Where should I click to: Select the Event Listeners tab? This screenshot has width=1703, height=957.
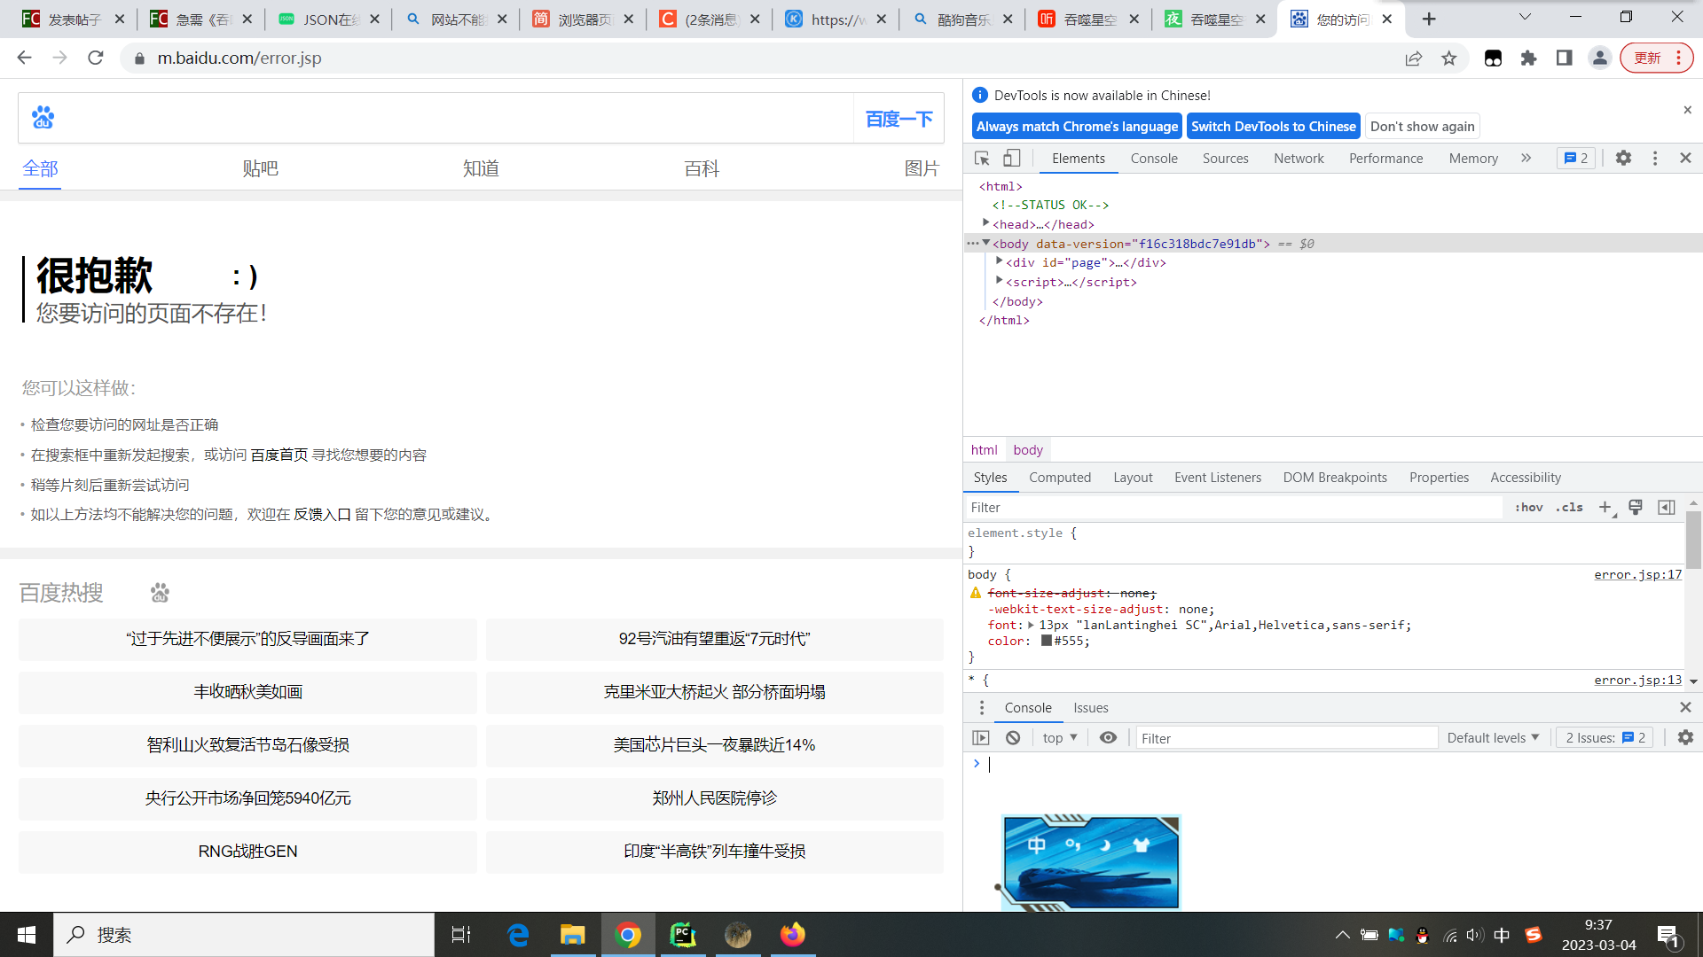click(1218, 477)
